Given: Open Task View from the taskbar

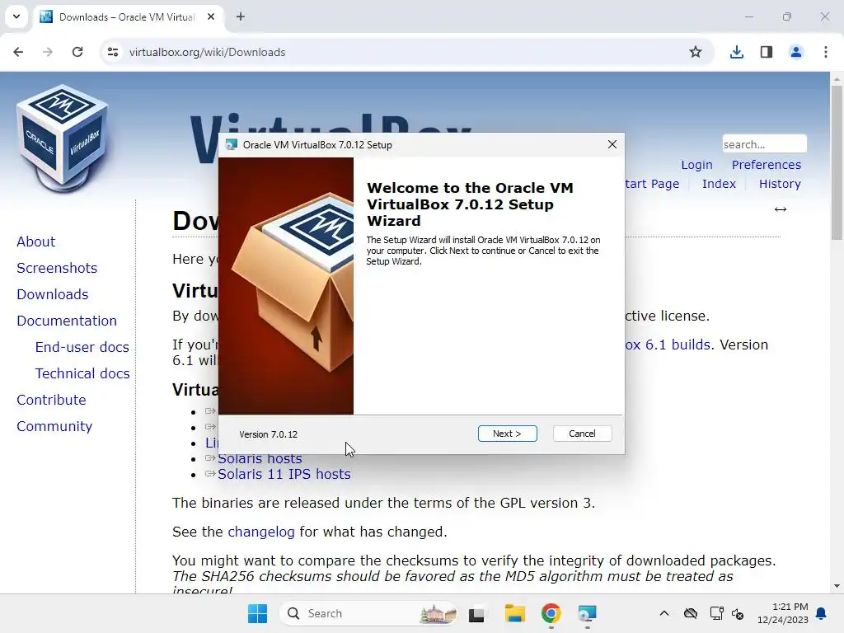Looking at the screenshot, I should click(476, 613).
